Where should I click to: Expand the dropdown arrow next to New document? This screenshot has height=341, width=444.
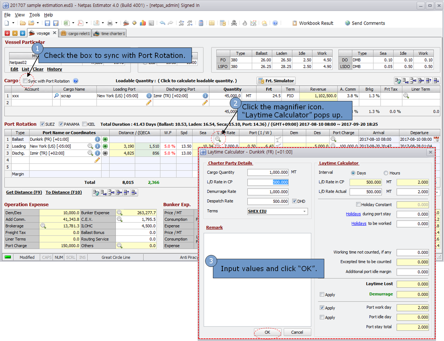(x=13, y=23)
